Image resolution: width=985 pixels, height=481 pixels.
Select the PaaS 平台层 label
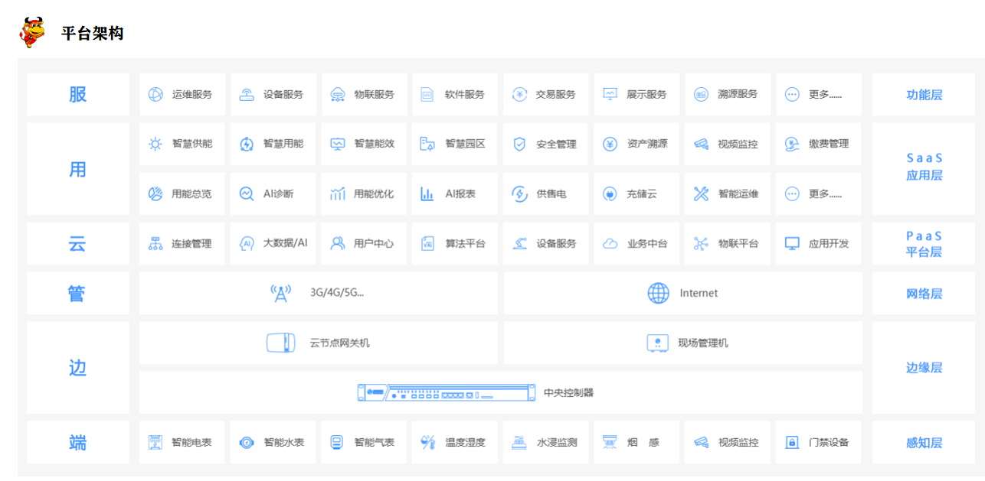coord(924,244)
